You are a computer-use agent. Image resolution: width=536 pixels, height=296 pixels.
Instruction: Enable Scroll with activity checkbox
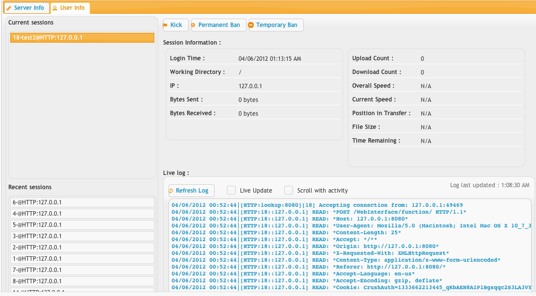click(289, 190)
